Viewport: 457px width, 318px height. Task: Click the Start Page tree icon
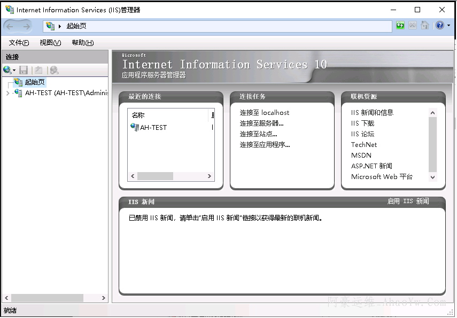coord(18,82)
